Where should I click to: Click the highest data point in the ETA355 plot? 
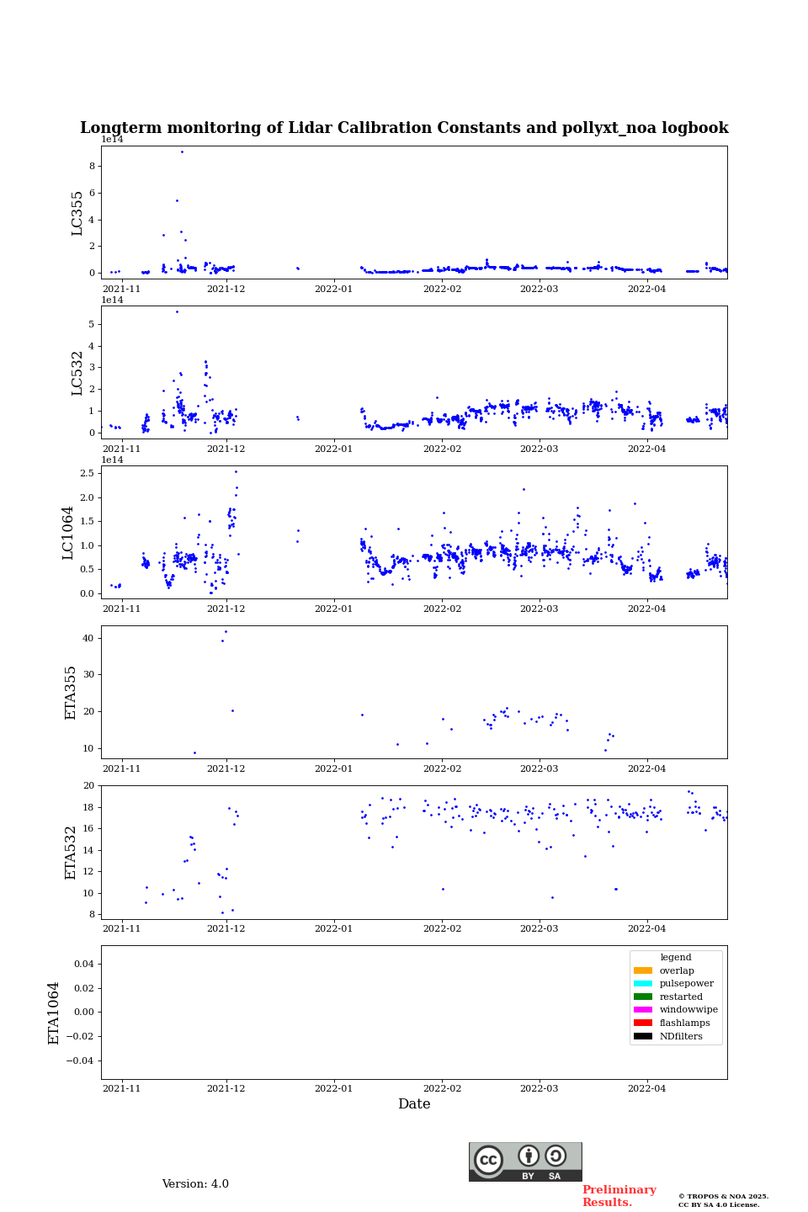[226, 631]
